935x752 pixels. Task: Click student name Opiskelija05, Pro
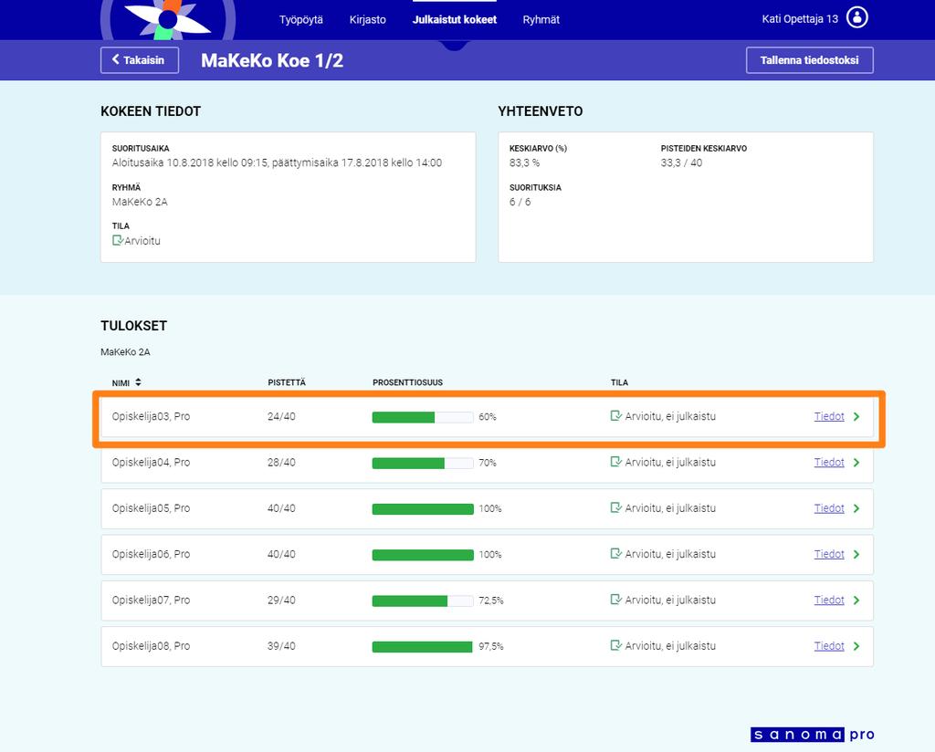click(151, 508)
